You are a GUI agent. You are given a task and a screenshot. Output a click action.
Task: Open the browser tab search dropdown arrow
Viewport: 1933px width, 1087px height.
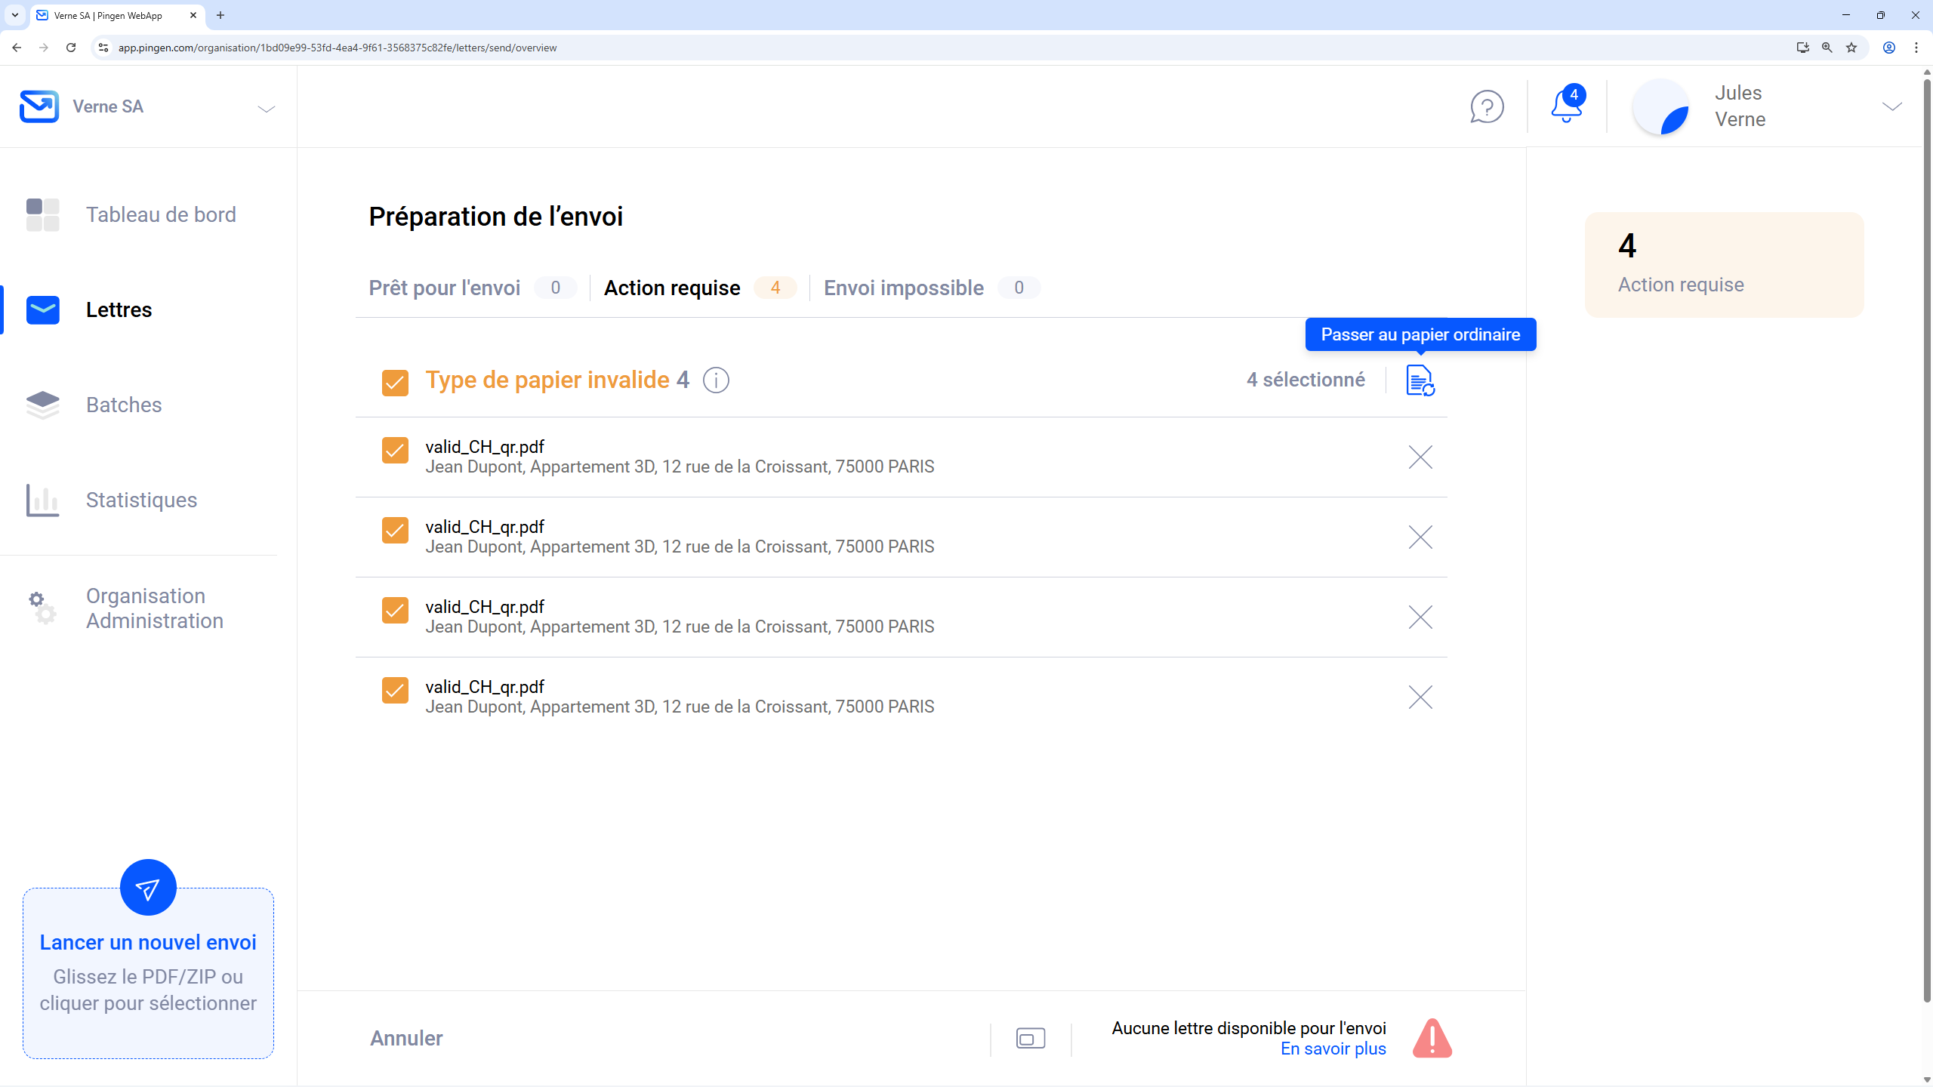(x=15, y=15)
